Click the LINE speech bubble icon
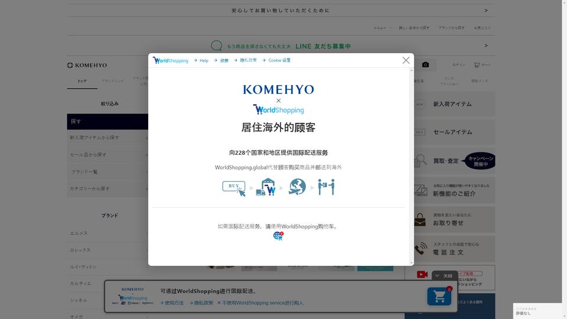The height and width of the screenshot is (319, 567). click(217, 45)
